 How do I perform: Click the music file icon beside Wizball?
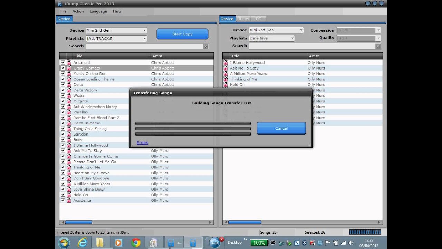coord(69,96)
